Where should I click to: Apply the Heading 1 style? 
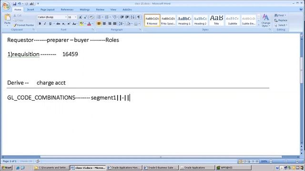click(184, 20)
